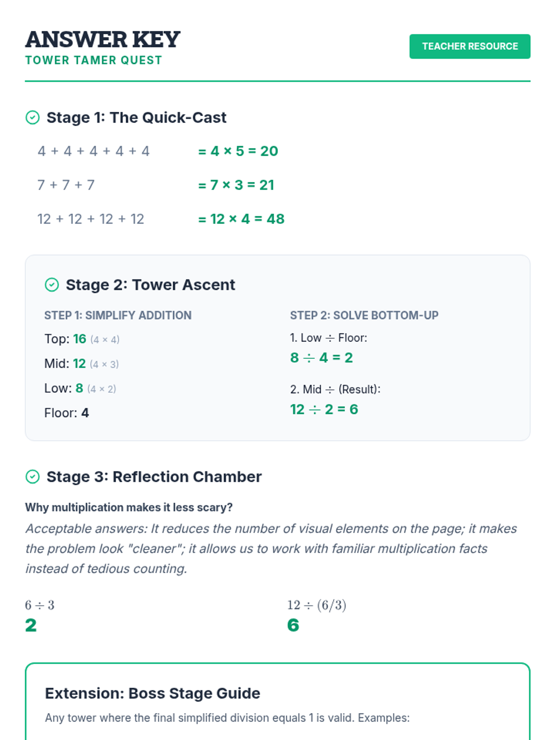The image size is (555, 740).
Task: Select the Floor: 4 line
Action: pyautogui.click(x=67, y=413)
